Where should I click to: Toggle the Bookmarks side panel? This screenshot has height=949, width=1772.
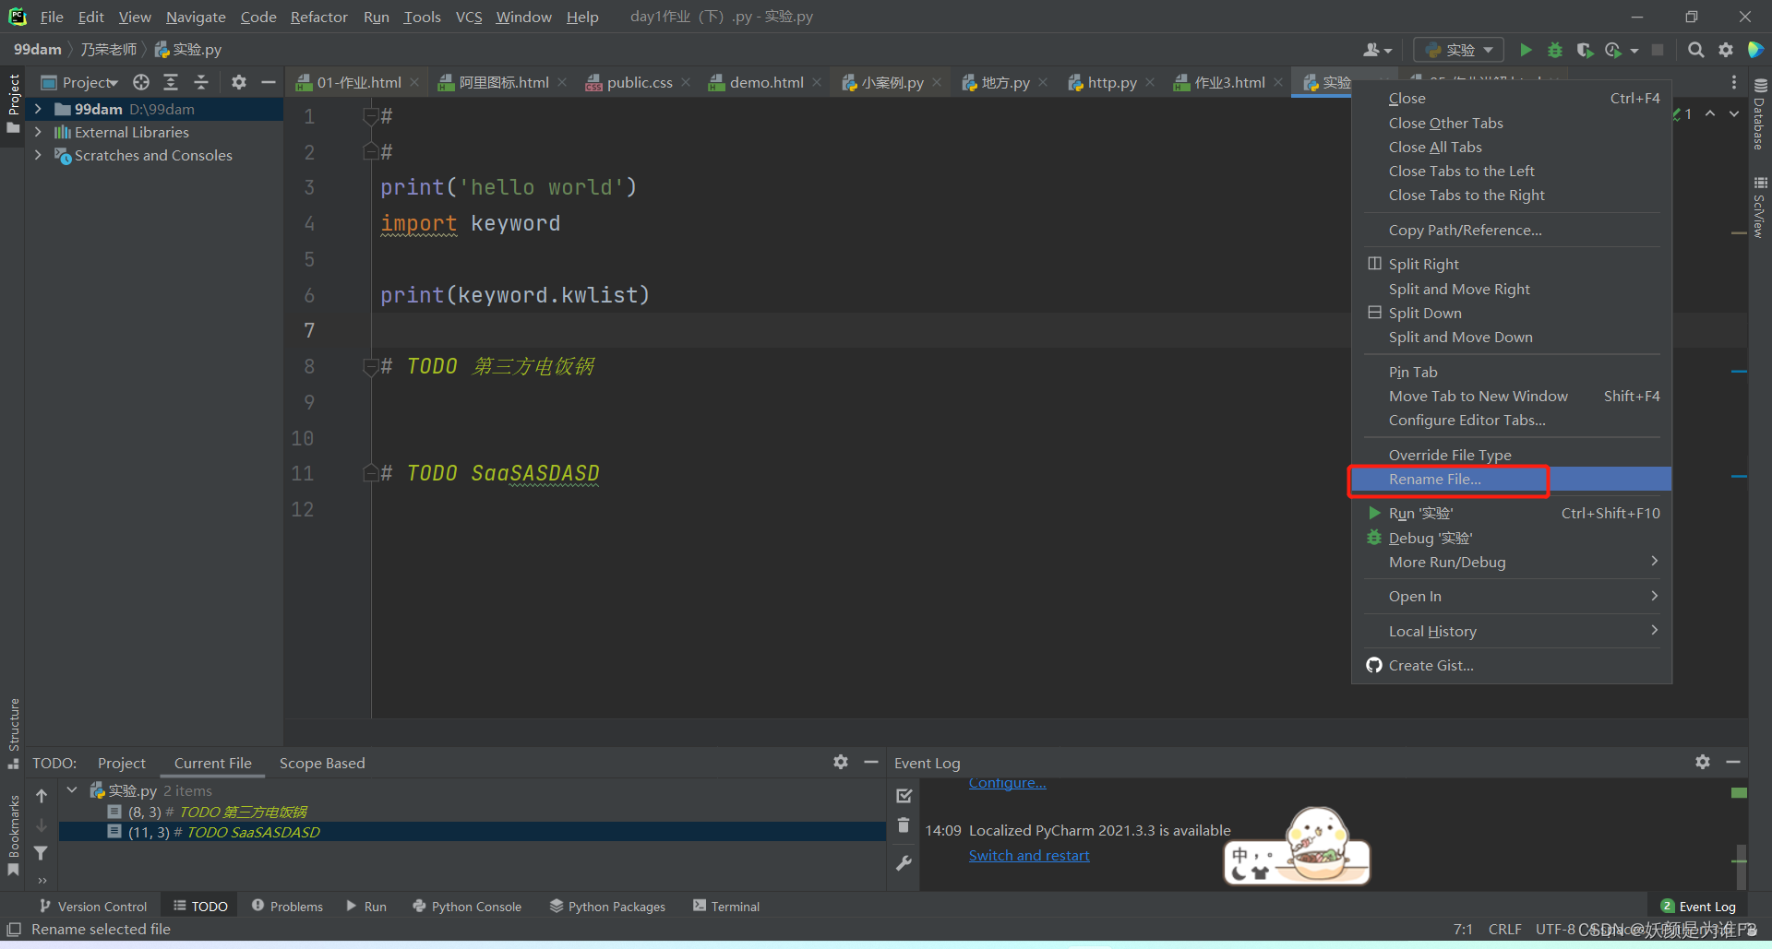point(14,835)
